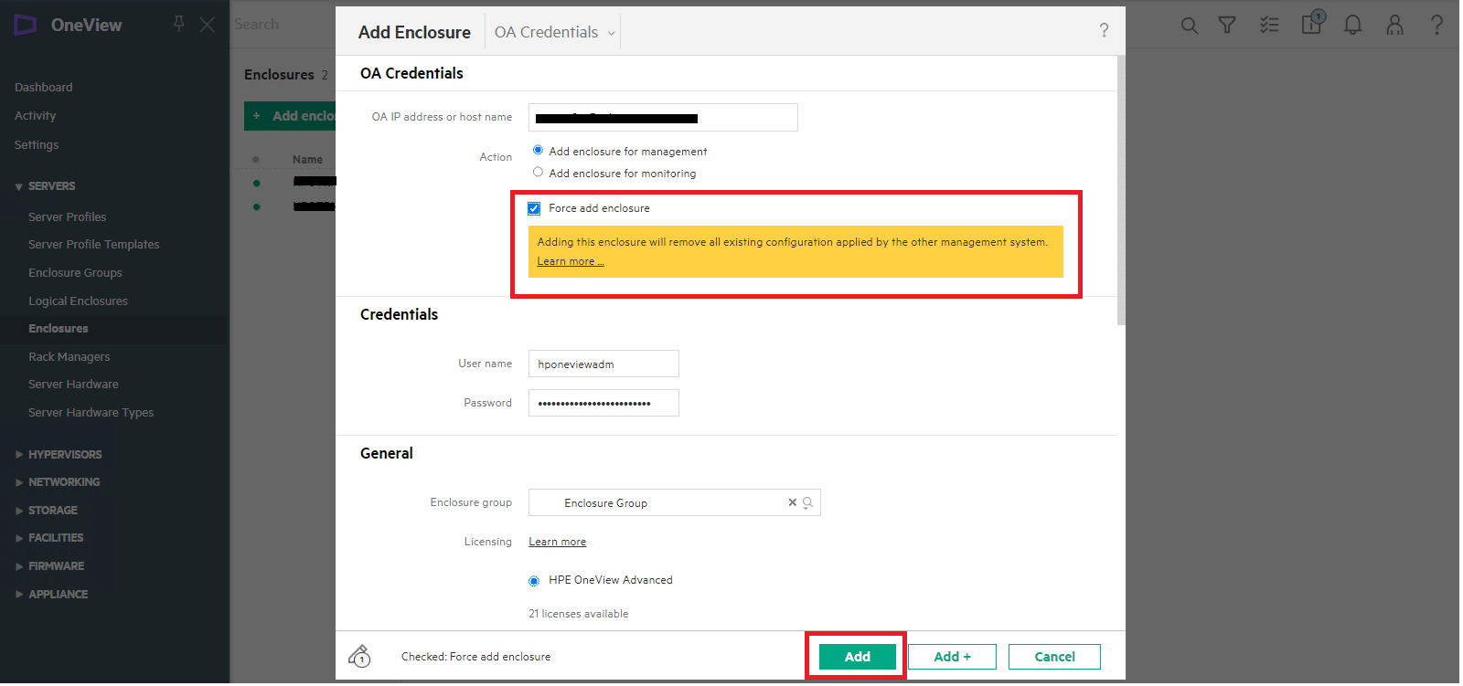Open Enclosure Groups menu item

[75, 273]
